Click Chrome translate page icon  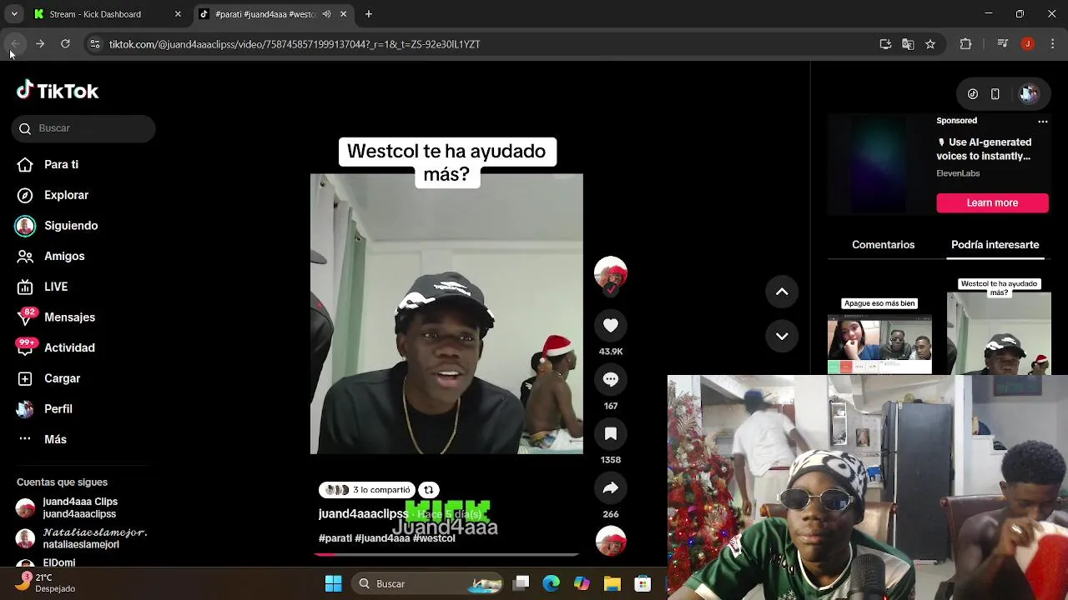908,44
